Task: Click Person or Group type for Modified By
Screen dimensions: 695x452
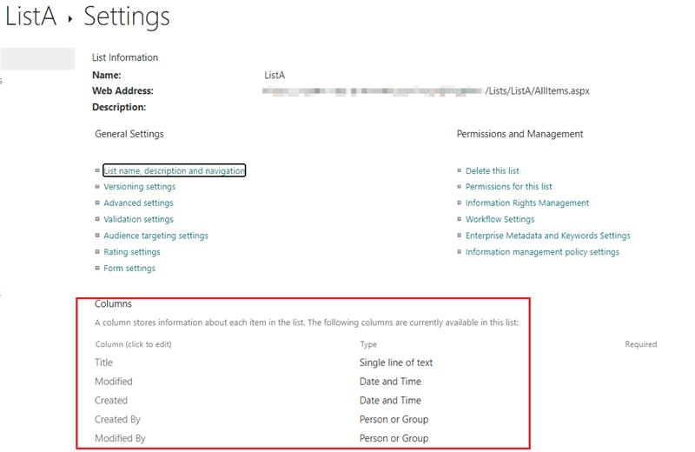Action: 394,438
